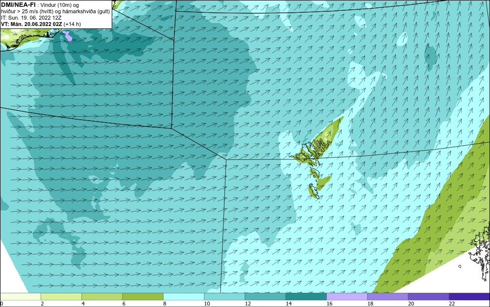The width and height of the screenshot is (490, 307).
Task: Click the 0–2 m/s pale yellow legend swatch
Action: tap(20, 297)
